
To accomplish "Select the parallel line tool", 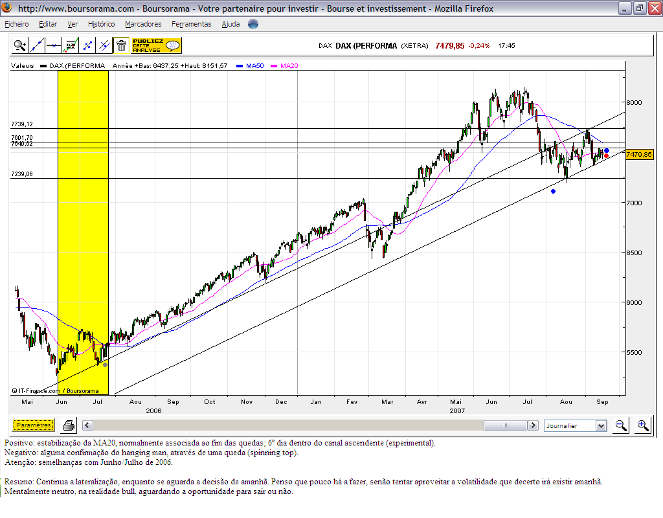I will tap(104, 45).
